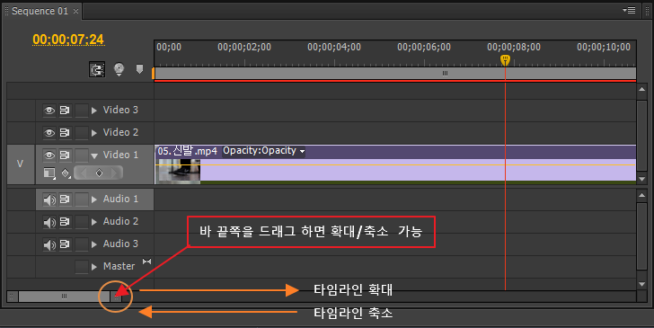Image resolution: width=654 pixels, height=328 pixels.
Task: Click ruler at 00;00;10;00
Action: [x=604, y=47]
